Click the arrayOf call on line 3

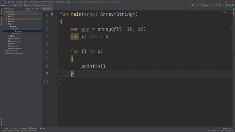(107, 29)
